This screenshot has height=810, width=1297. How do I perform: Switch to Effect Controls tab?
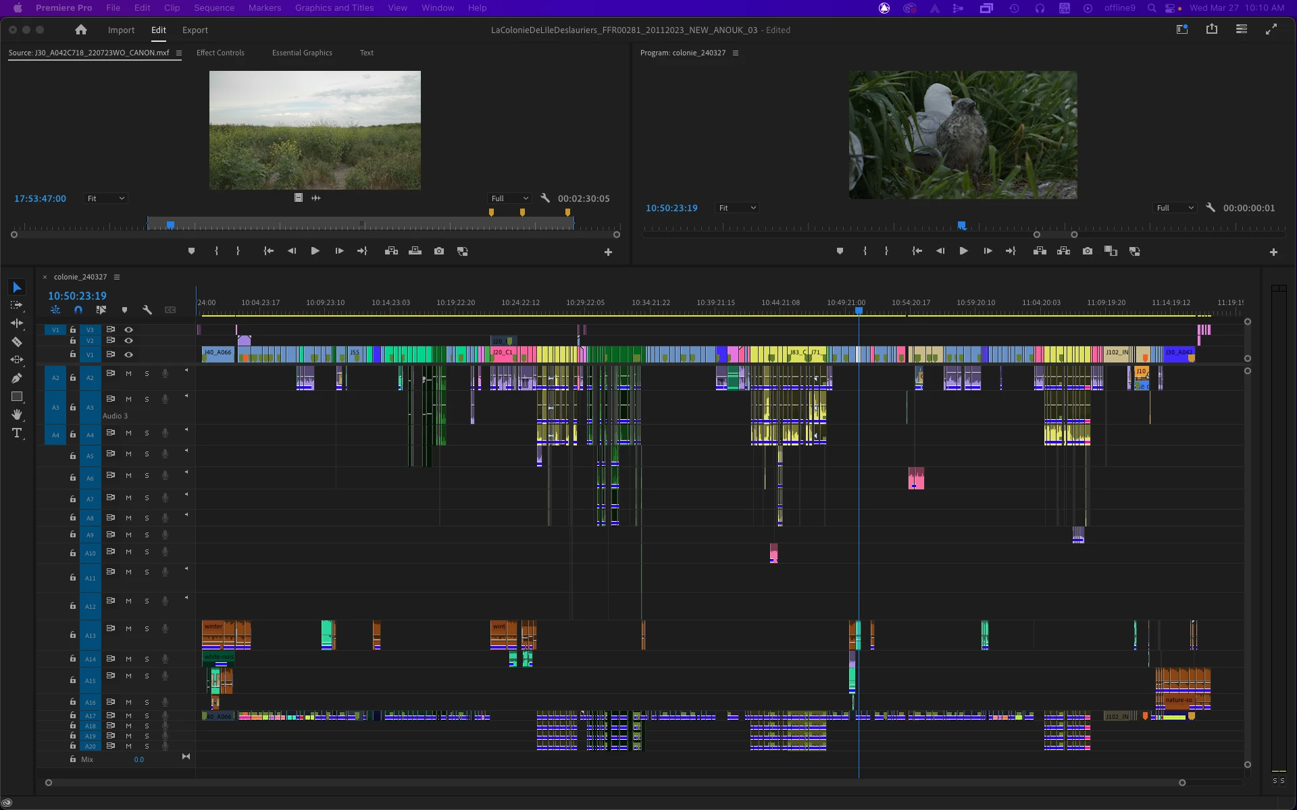click(x=220, y=53)
